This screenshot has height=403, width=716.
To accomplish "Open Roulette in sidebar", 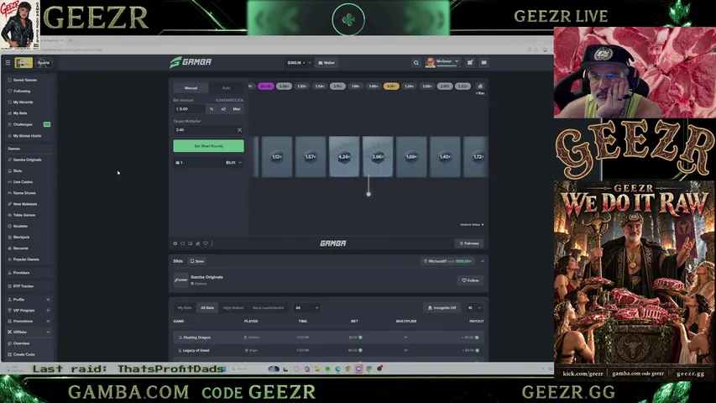I will (20, 226).
